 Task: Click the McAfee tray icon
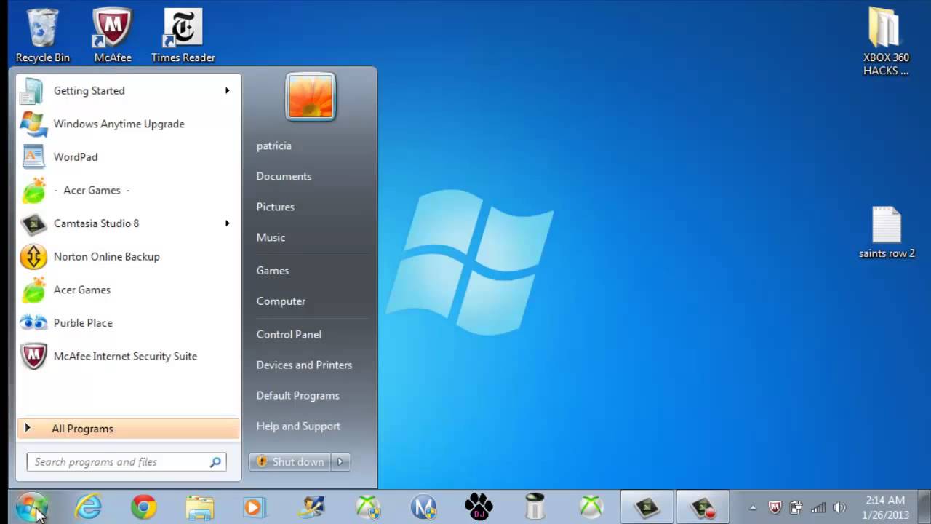click(x=775, y=507)
